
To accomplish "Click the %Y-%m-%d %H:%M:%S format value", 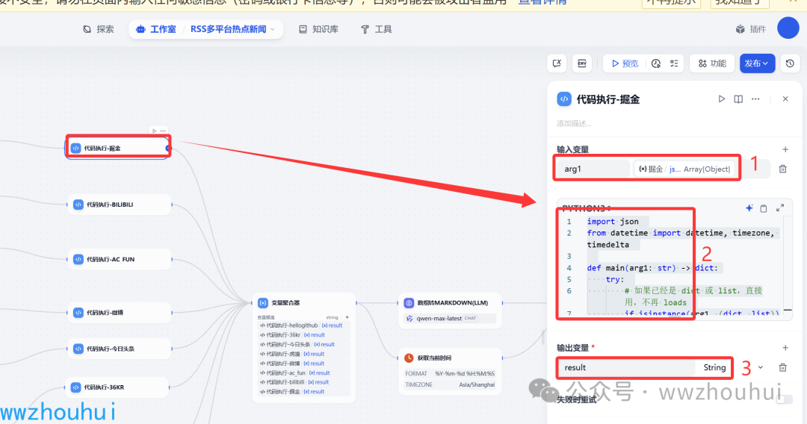I will point(465,374).
